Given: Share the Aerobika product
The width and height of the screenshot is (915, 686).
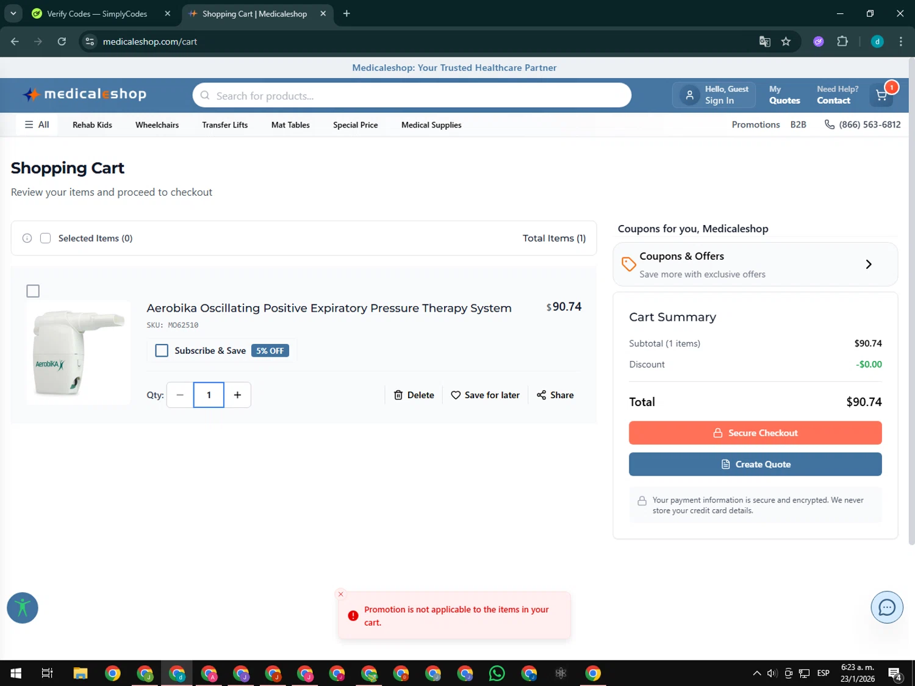Looking at the screenshot, I should [555, 395].
